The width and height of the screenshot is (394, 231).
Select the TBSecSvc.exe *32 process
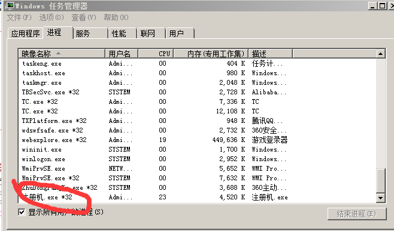click(x=197, y=92)
